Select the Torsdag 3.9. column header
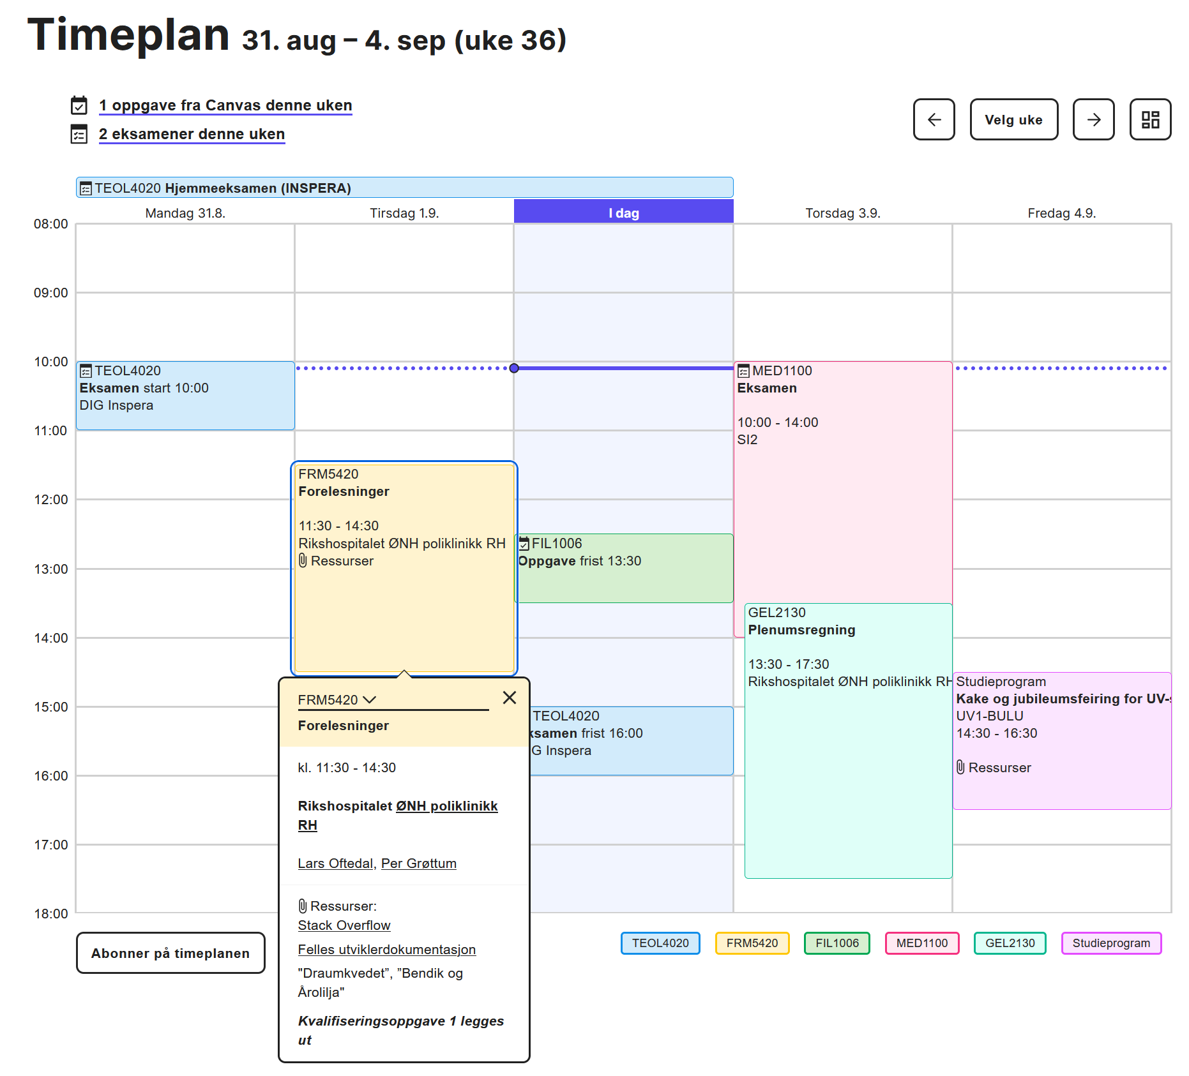This screenshot has height=1076, width=1189. [842, 213]
